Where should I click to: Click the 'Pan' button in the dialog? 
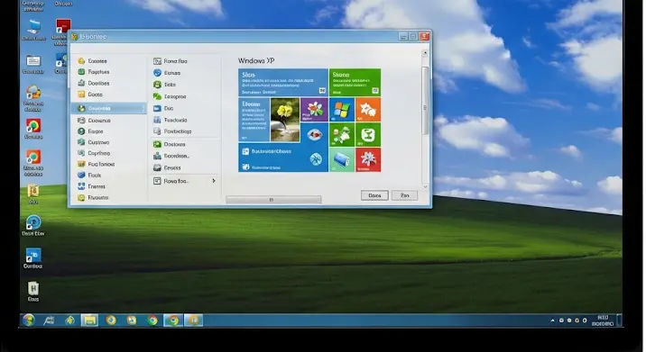[404, 195]
